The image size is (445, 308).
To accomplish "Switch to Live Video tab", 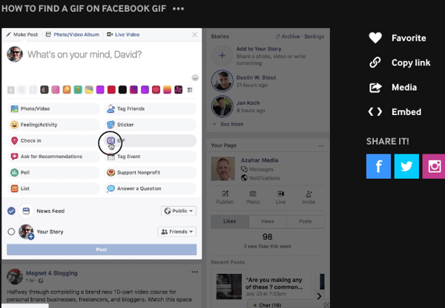I will point(123,35).
